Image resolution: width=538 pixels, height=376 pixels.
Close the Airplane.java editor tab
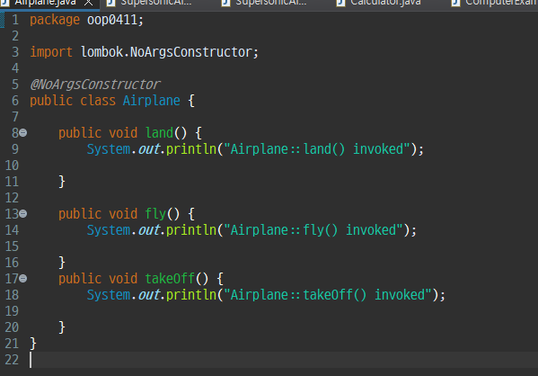click(x=89, y=3)
